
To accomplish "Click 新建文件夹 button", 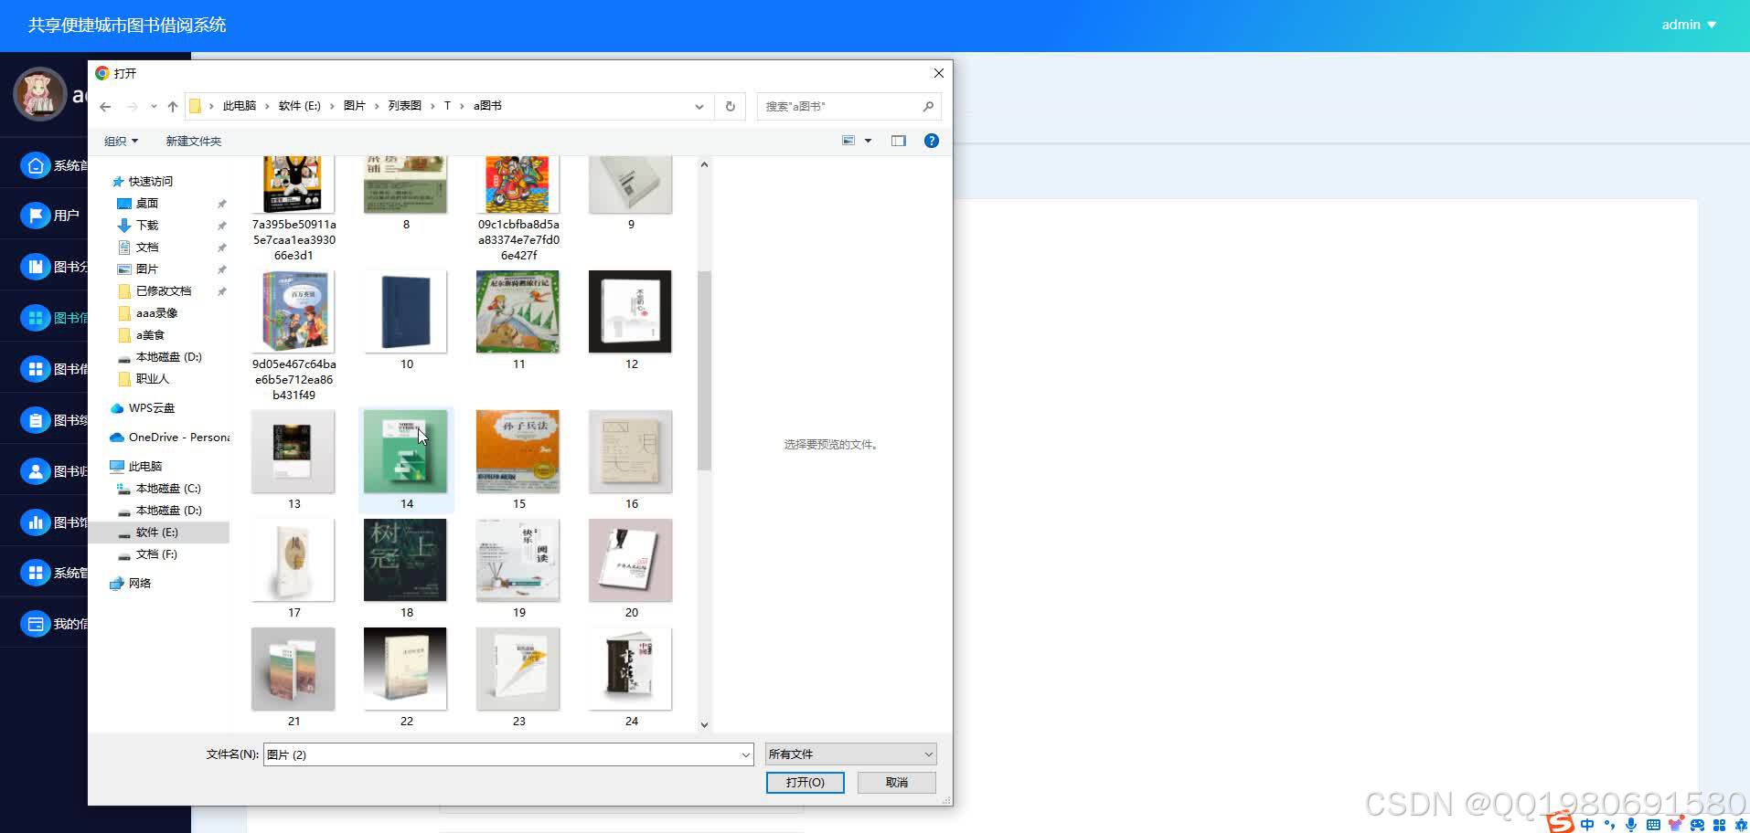I will pyautogui.click(x=193, y=141).
